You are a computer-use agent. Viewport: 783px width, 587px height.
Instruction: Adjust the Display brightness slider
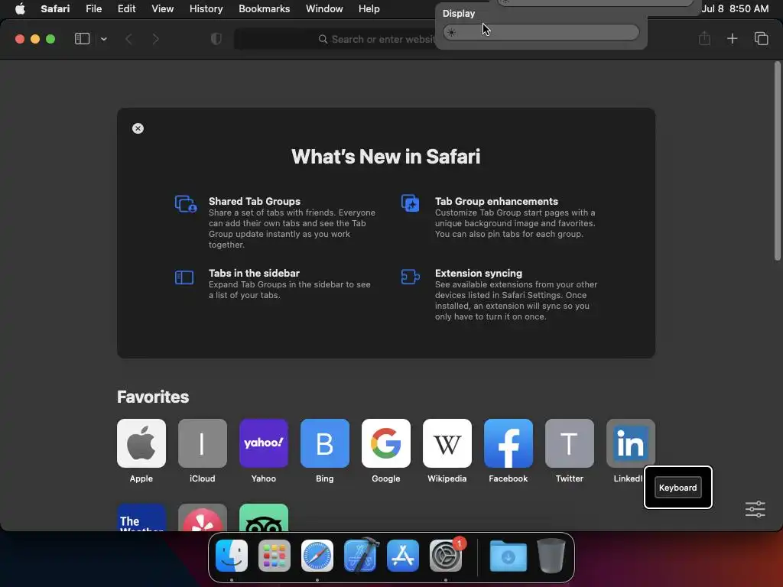point(541,32)
